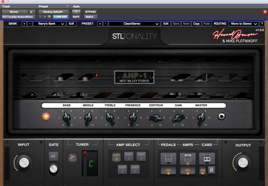Click the Treble knob
This screenshot has width=268, height=186.
110,118
